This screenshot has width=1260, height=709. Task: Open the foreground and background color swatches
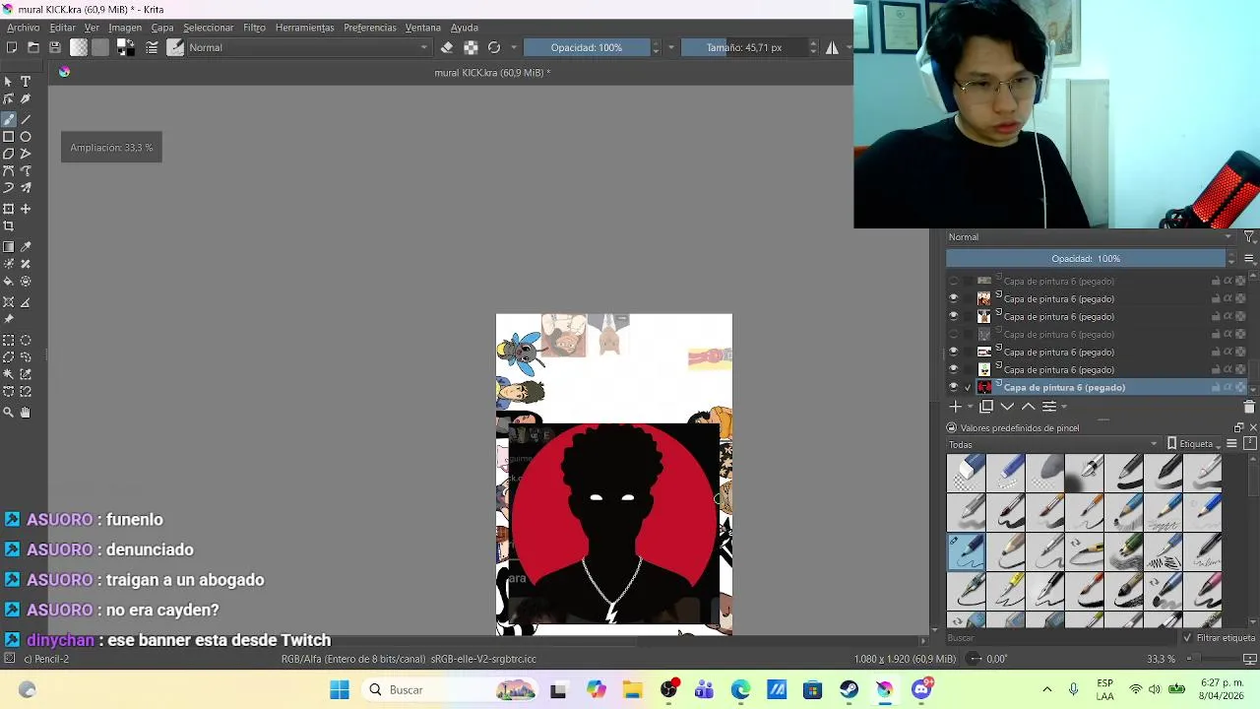click(125, 47)
